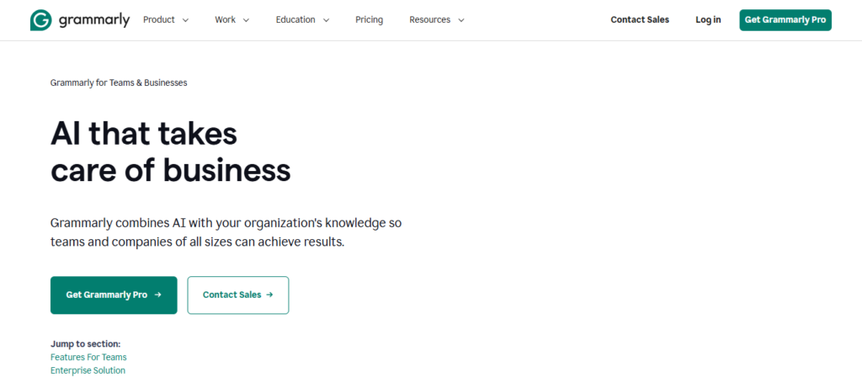Jump to Features For Teams section

click(x=88, y=357)
